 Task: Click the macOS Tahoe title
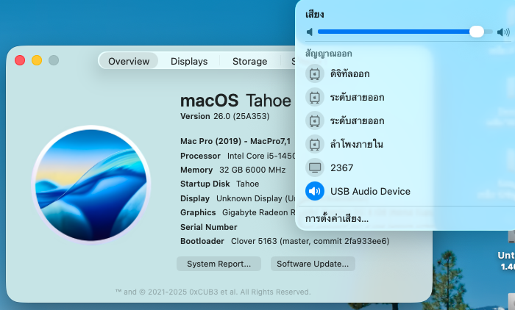235,101
